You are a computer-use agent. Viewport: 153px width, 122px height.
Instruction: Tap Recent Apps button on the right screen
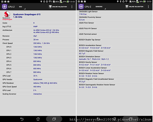tap(131, 119)
